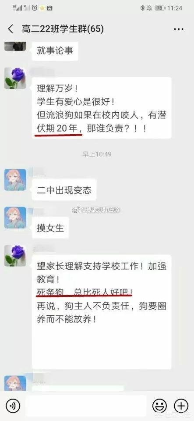The width and height of the screenshot is (194, 421).
Task: Tap the 早上10:49 timestamp label
Action: 97,154
